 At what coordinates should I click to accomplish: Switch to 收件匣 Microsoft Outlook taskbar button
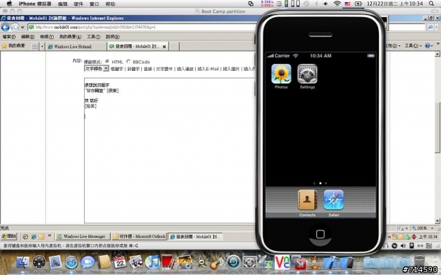[x=139, y=236]
